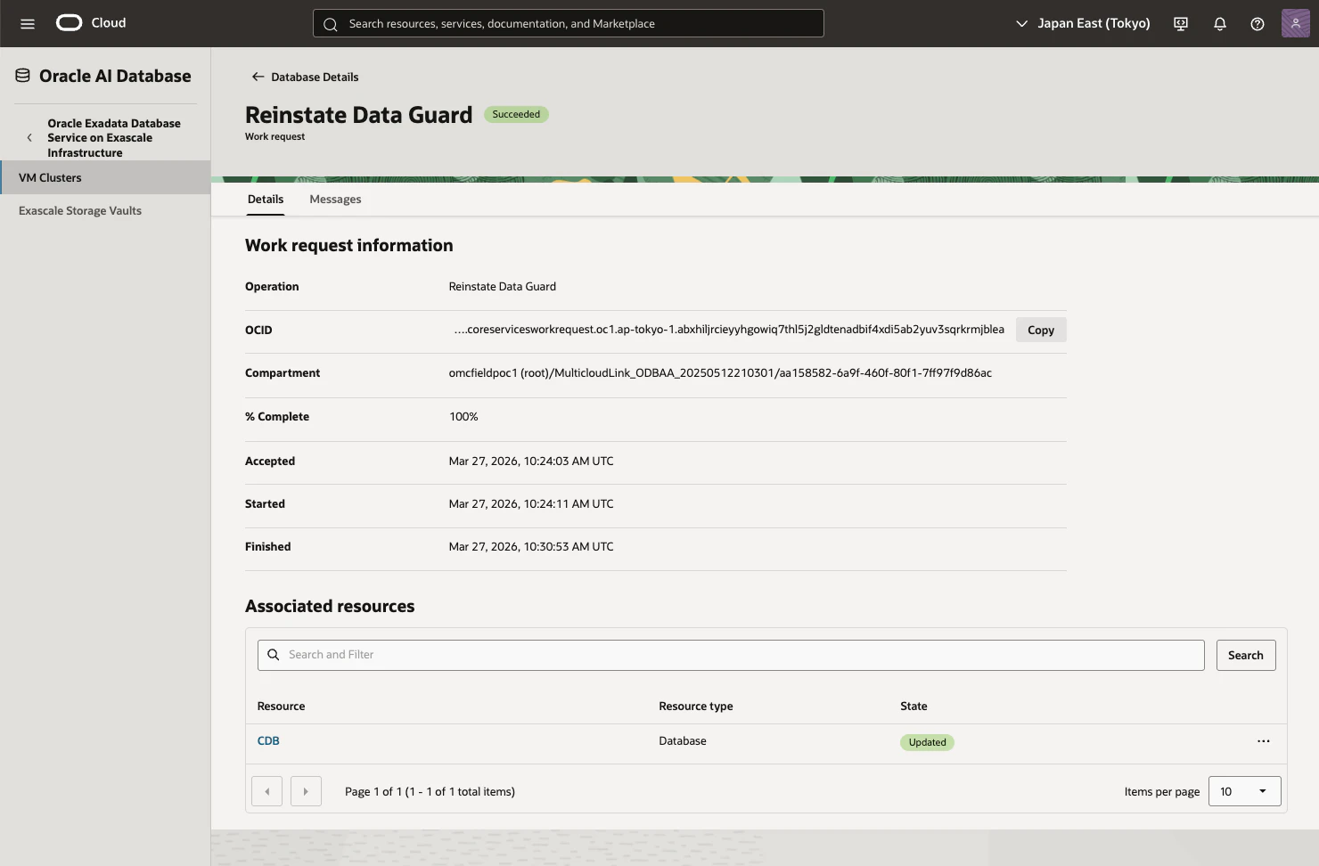The width and height of the screenshot is (1319, 866).
Task: Open the Items per page dropdown
Action: [x=1244, y=791]
